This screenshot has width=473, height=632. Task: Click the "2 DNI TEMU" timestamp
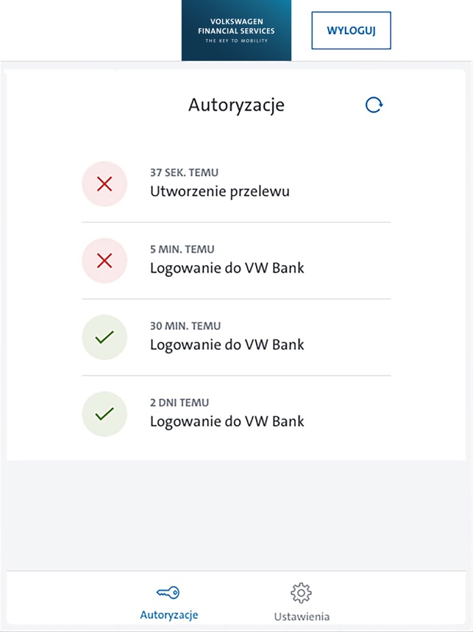pyautogui.click(x=179, y=403)
